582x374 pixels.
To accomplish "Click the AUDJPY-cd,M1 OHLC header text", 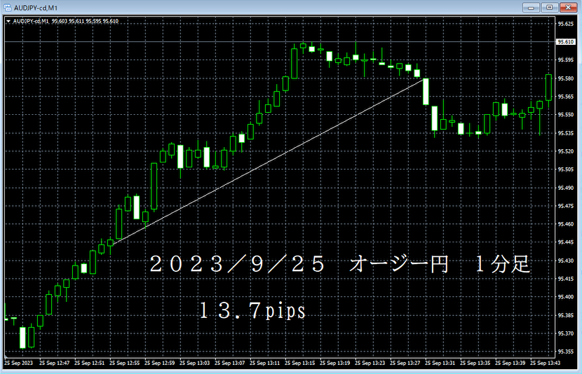I will click(x=66, y=21).
